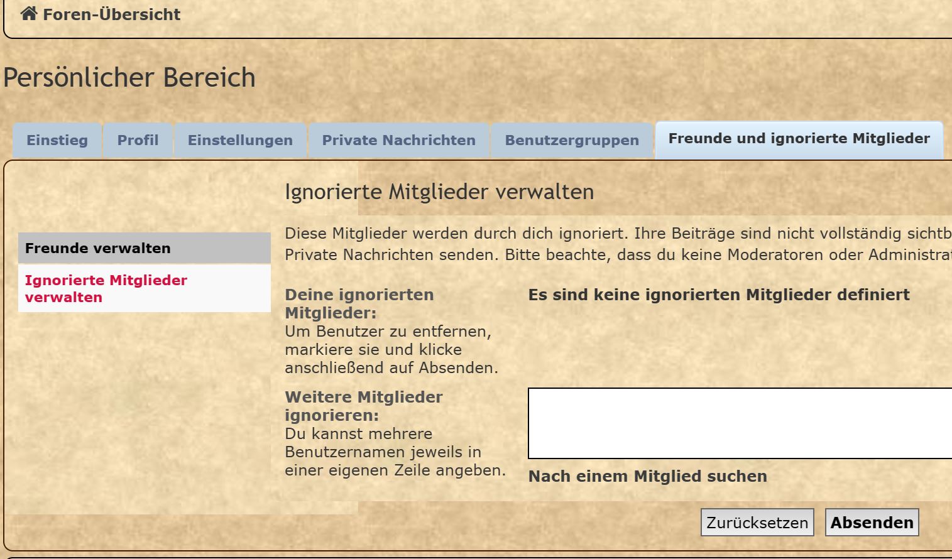
Task: Switch to the Einstieg tab
Action: tap(57, 140)
